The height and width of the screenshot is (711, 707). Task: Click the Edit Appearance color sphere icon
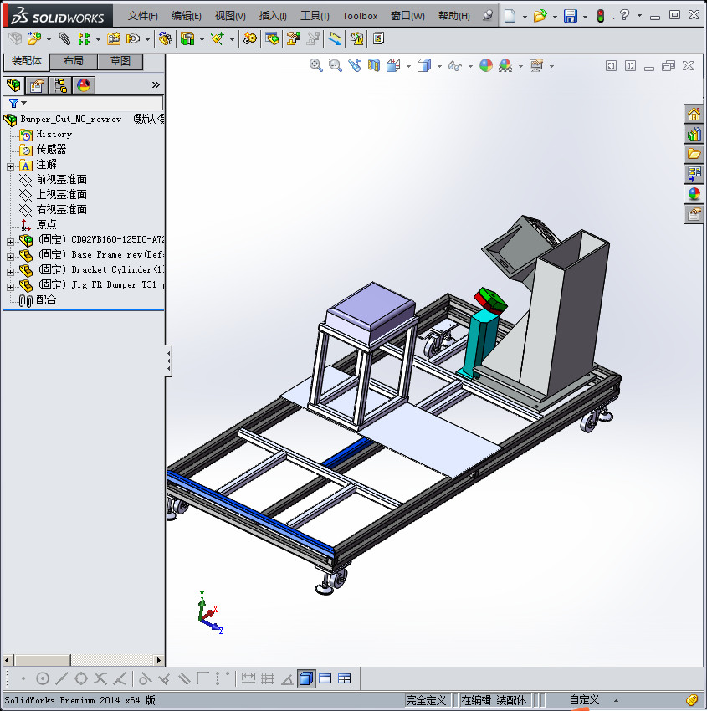(x=487, y=65)
